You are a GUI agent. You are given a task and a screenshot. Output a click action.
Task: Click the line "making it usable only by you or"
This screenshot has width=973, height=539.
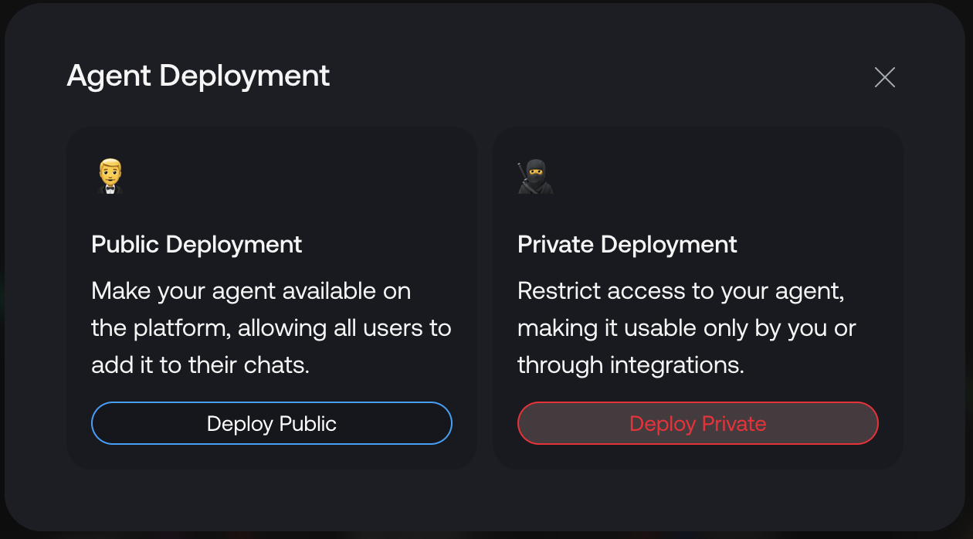(687, 328)
